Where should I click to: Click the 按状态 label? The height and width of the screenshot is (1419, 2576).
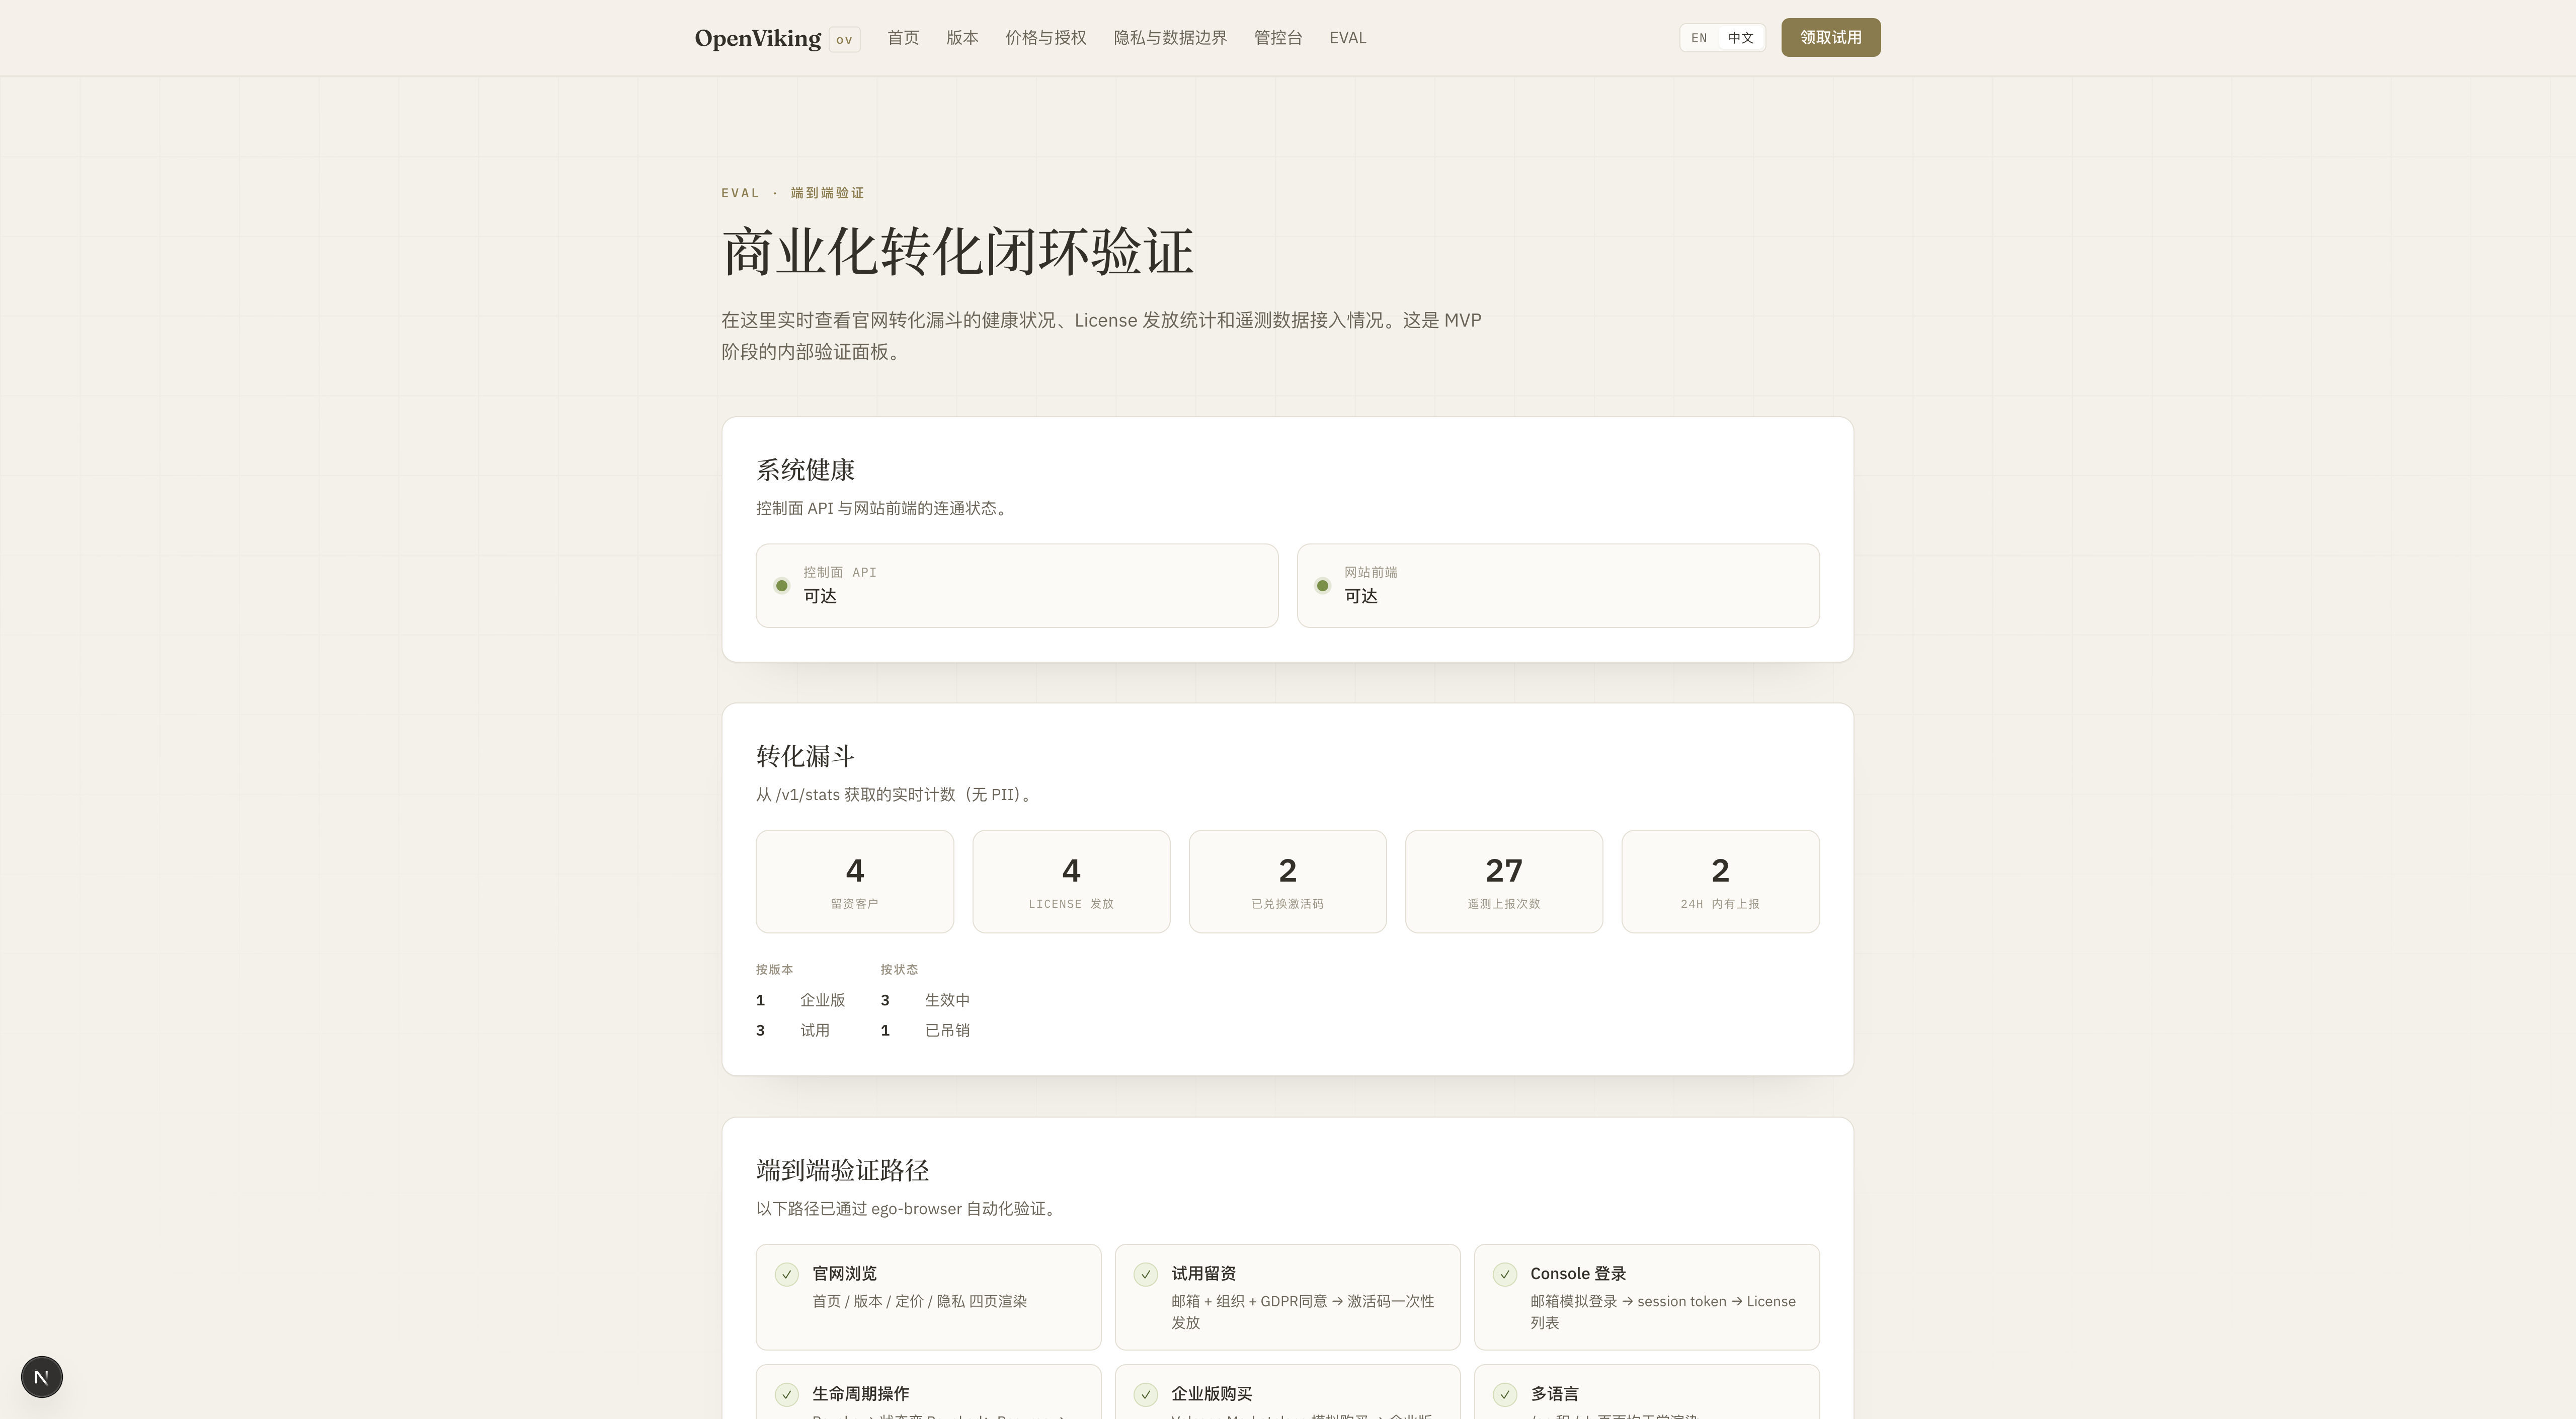(x=899, y=970)
